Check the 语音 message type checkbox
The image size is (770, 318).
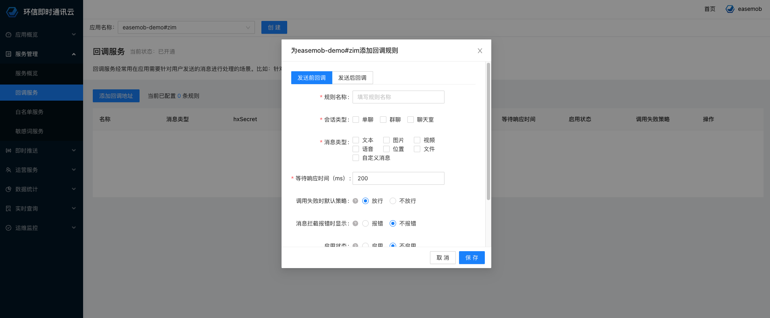pyautogui.click(x=356, y=149)
